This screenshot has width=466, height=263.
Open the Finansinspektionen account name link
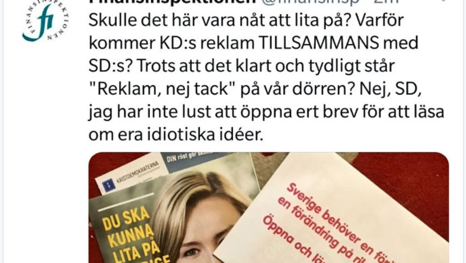tap(173, 2)
